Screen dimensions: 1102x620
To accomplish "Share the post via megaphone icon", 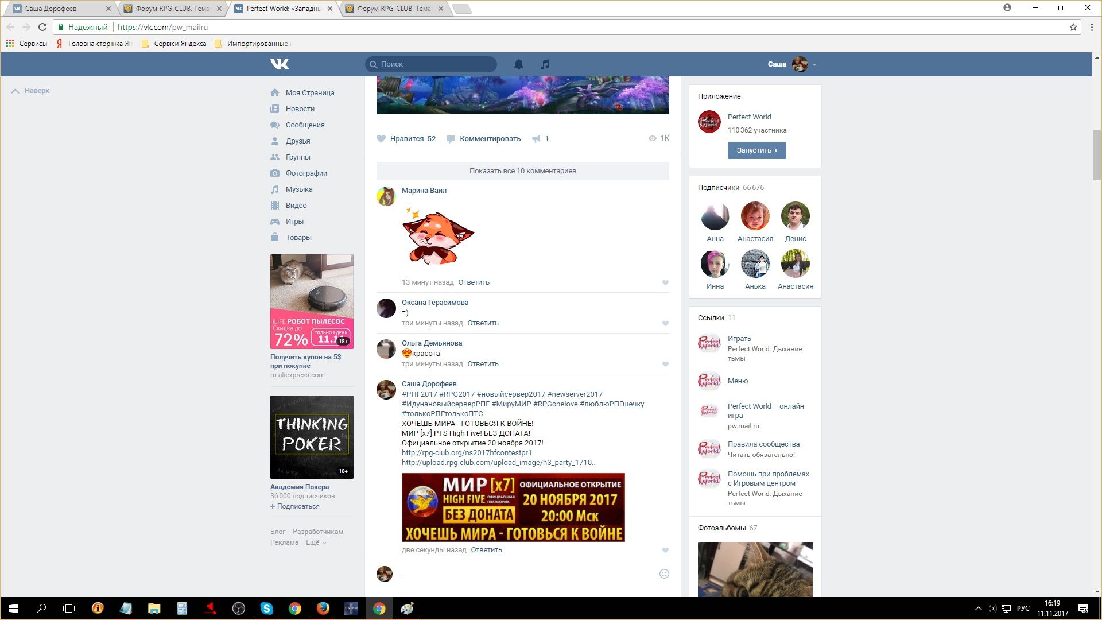I will pyautogui.click(x=536, y=138).
